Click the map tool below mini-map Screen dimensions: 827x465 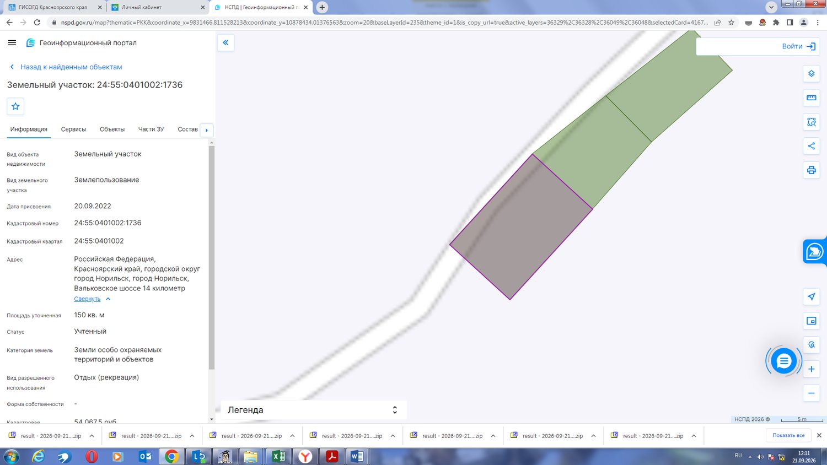(812, 345)
